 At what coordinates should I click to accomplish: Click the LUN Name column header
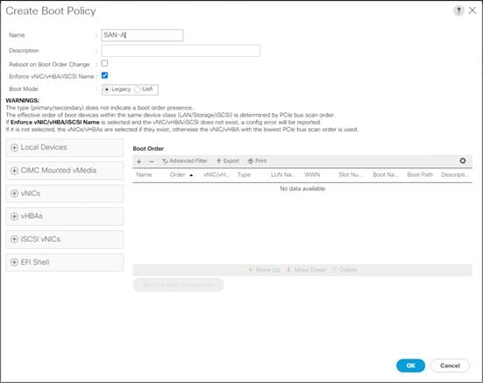pyautogui.click(x=283, y=175)
